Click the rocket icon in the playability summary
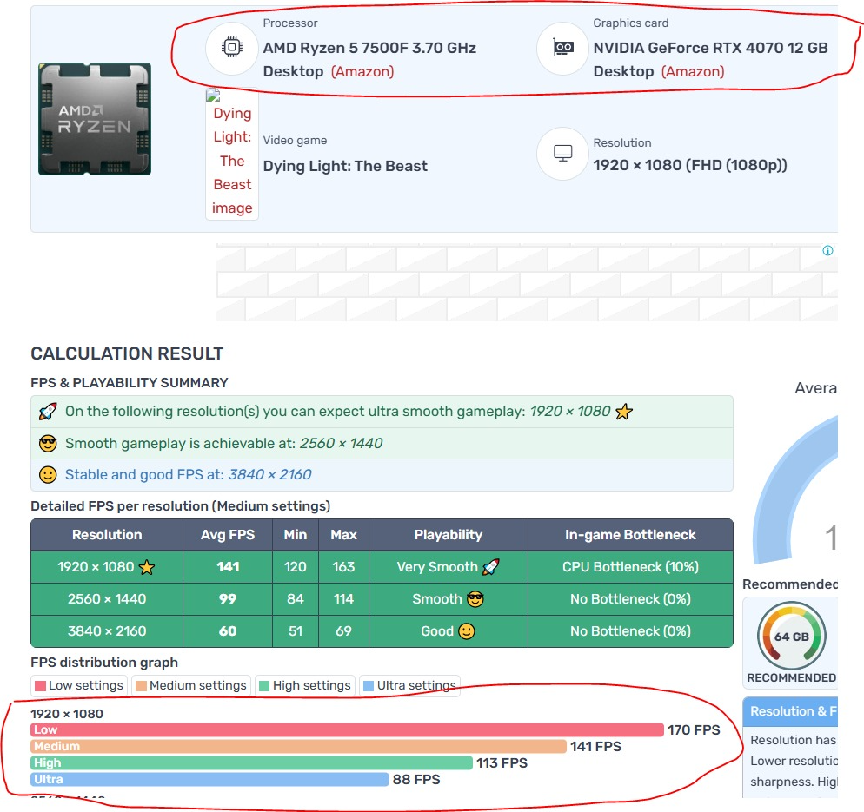The width and height of the screenshot is (864, 812). (48, 412)
